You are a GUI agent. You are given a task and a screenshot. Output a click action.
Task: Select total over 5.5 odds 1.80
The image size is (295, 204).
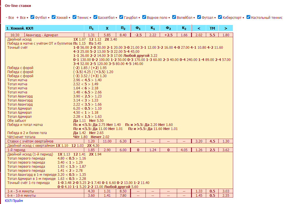pyautogui.click(x=226, y=35)
